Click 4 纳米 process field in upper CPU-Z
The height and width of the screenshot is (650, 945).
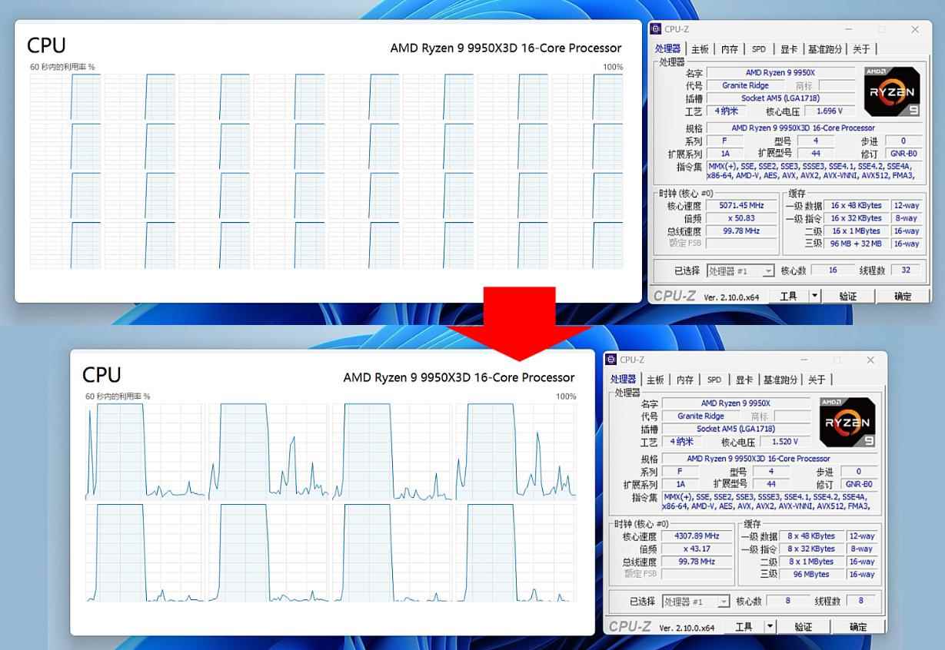click(726, 111)
